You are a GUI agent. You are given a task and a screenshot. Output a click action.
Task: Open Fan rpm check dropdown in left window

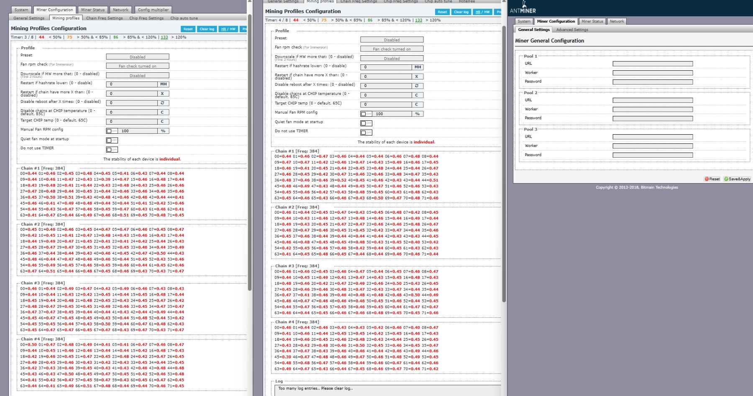[138, 66]
